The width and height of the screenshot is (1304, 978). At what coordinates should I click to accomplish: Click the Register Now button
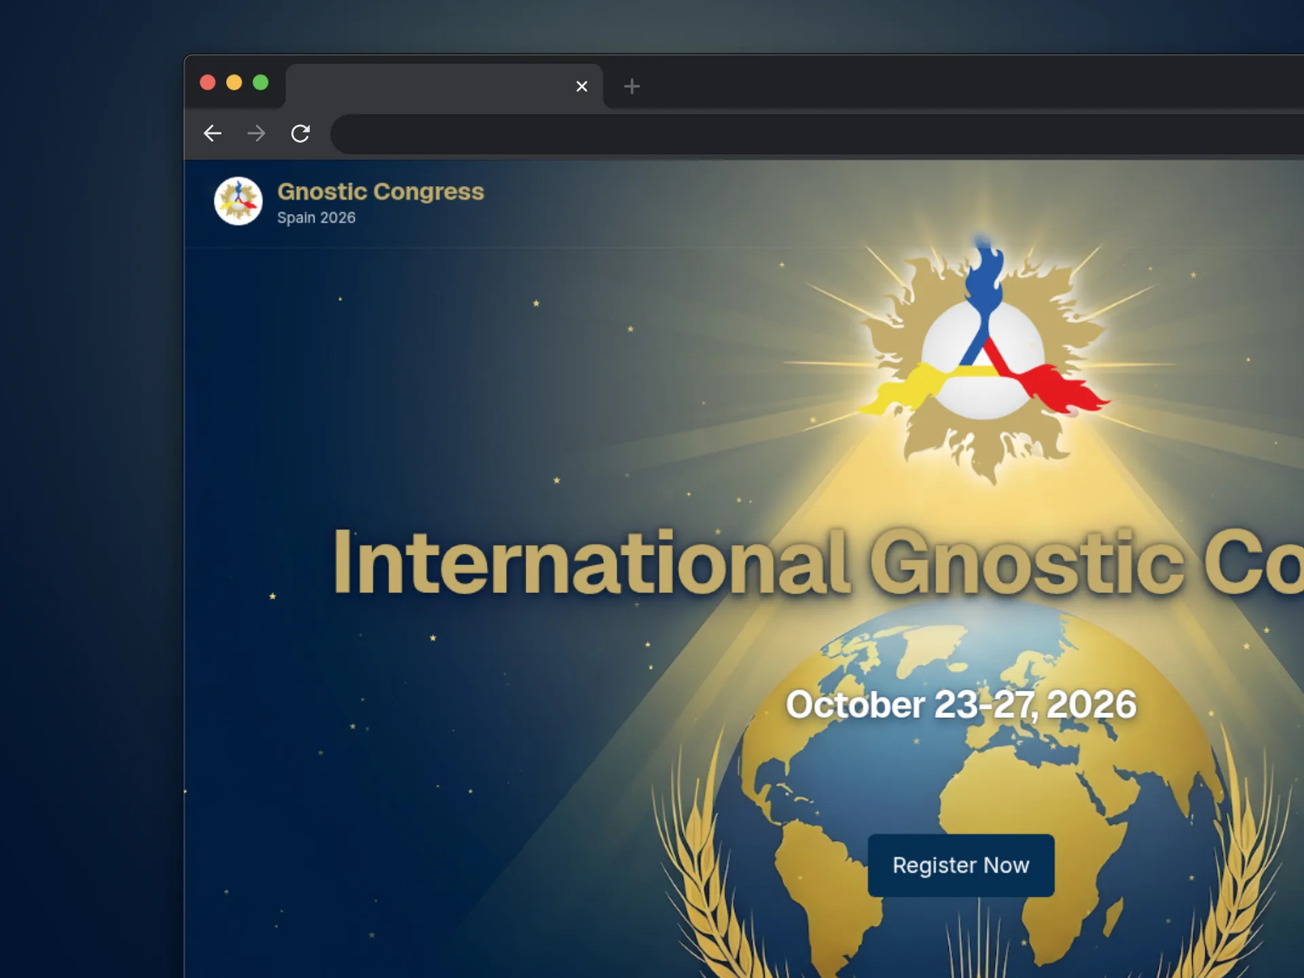(x=960, y=865)
